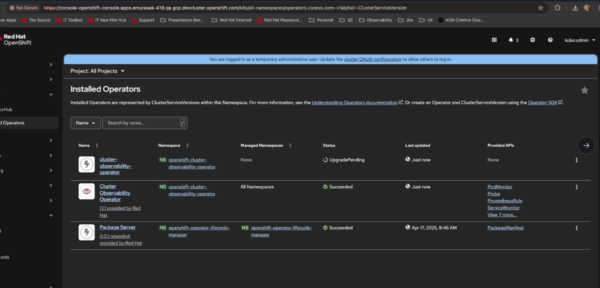Open the Observability bookmark folder
The image size is (600, 288).
(x=375, y=20)
